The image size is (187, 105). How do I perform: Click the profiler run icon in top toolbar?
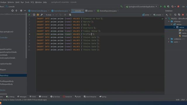point(172,6)
